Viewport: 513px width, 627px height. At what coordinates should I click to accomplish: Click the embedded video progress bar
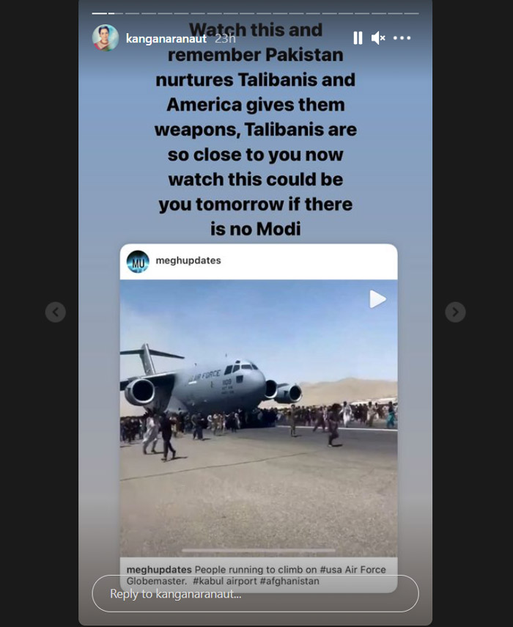tap(259, 551)
